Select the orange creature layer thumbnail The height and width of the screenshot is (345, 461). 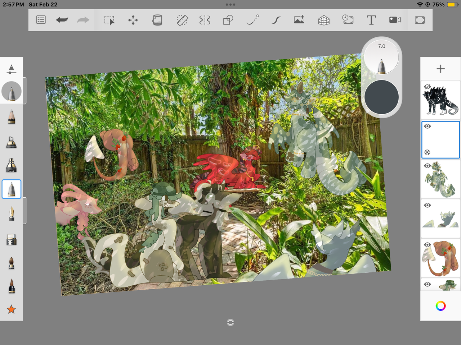(441, 258)
